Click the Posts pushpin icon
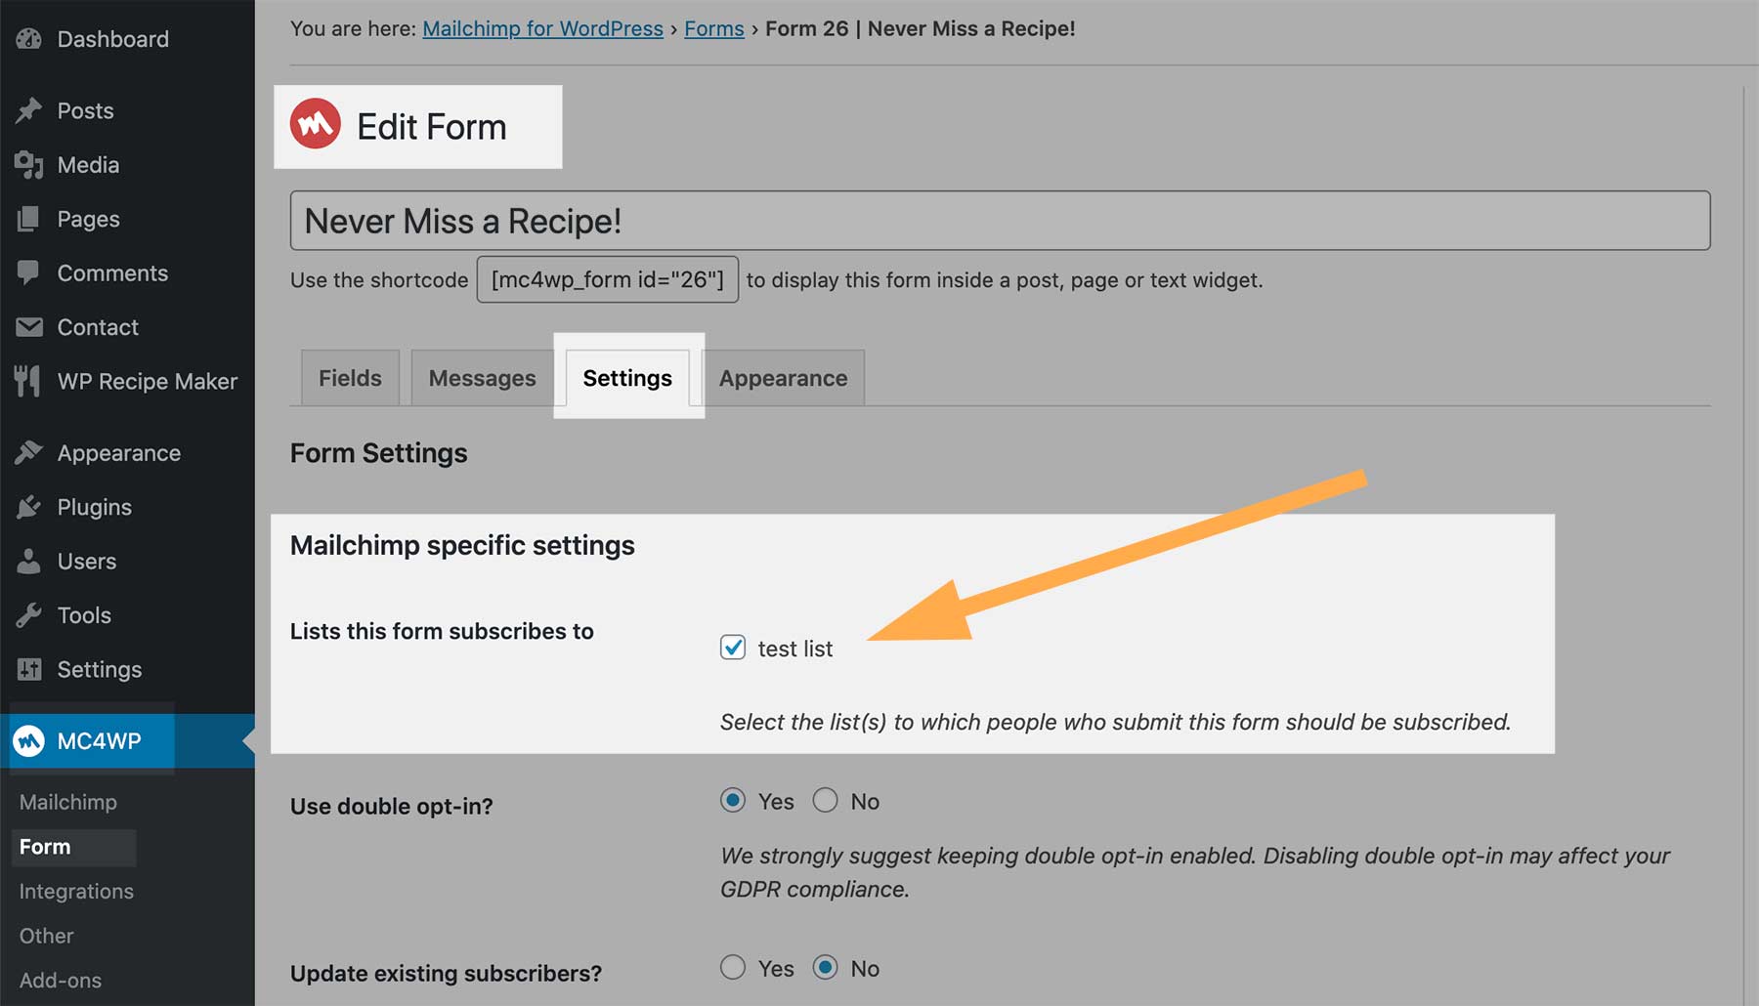This screenshot has height=1006, width=1759. 29,110
